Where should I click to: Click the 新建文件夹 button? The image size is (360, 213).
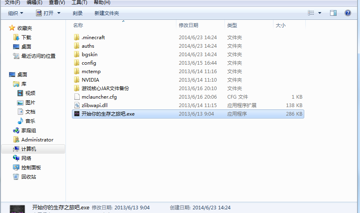click(x=106, y=13)
